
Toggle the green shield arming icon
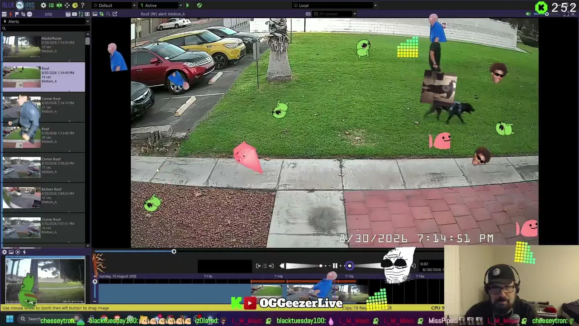point(199,5)
